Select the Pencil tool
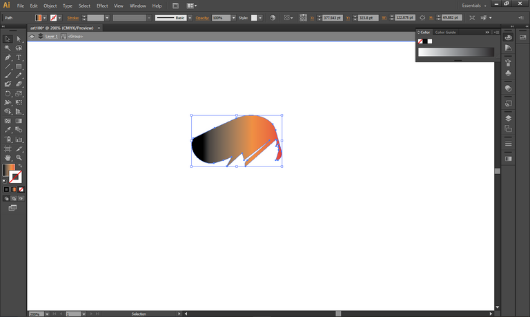The width and height of the screenshot is (530, 317). click(19, 75)
